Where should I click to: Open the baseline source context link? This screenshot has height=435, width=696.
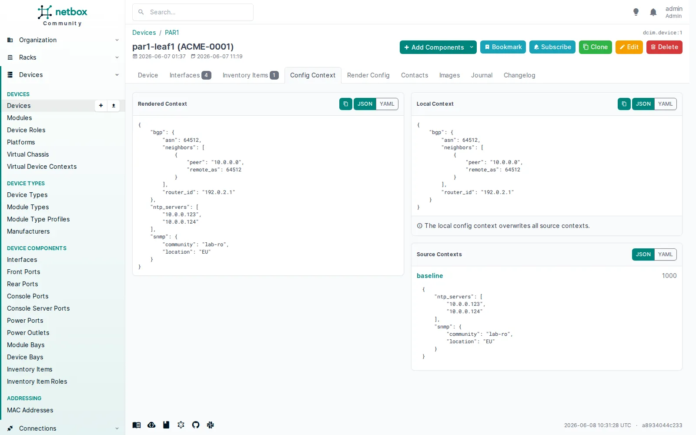click(430, 276)
